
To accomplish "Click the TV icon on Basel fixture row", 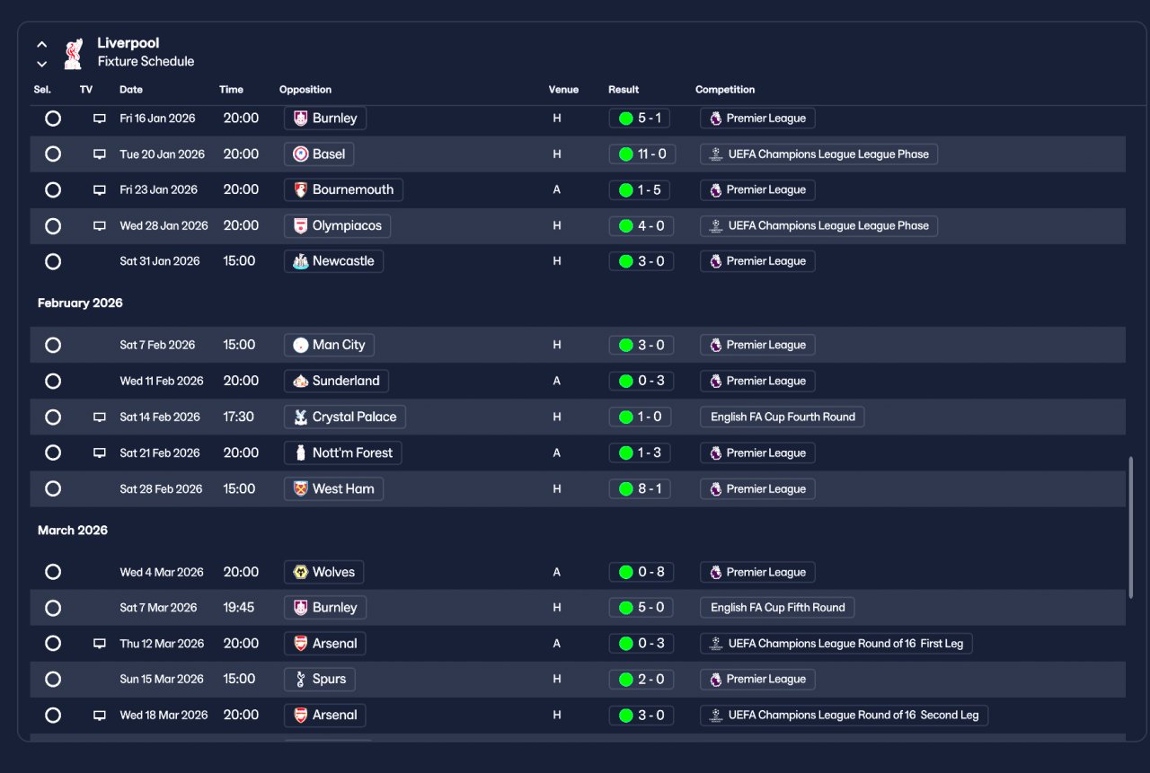I will (x=100, y=154).
